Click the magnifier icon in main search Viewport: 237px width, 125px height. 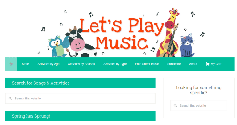tap(10, 98)
